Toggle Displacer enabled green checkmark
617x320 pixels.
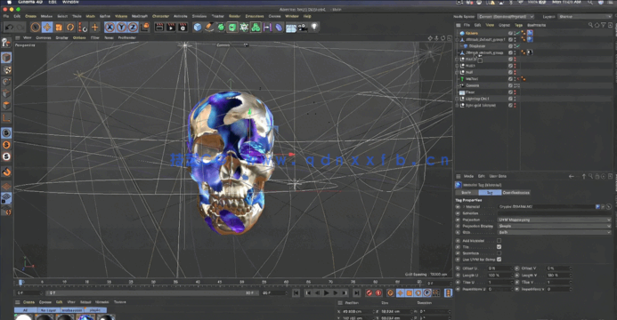point(518,46)
